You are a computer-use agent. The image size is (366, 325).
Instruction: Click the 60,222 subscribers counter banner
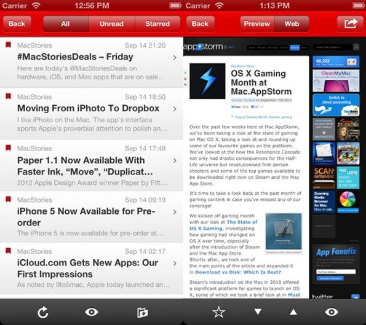[x=336, y=62]
